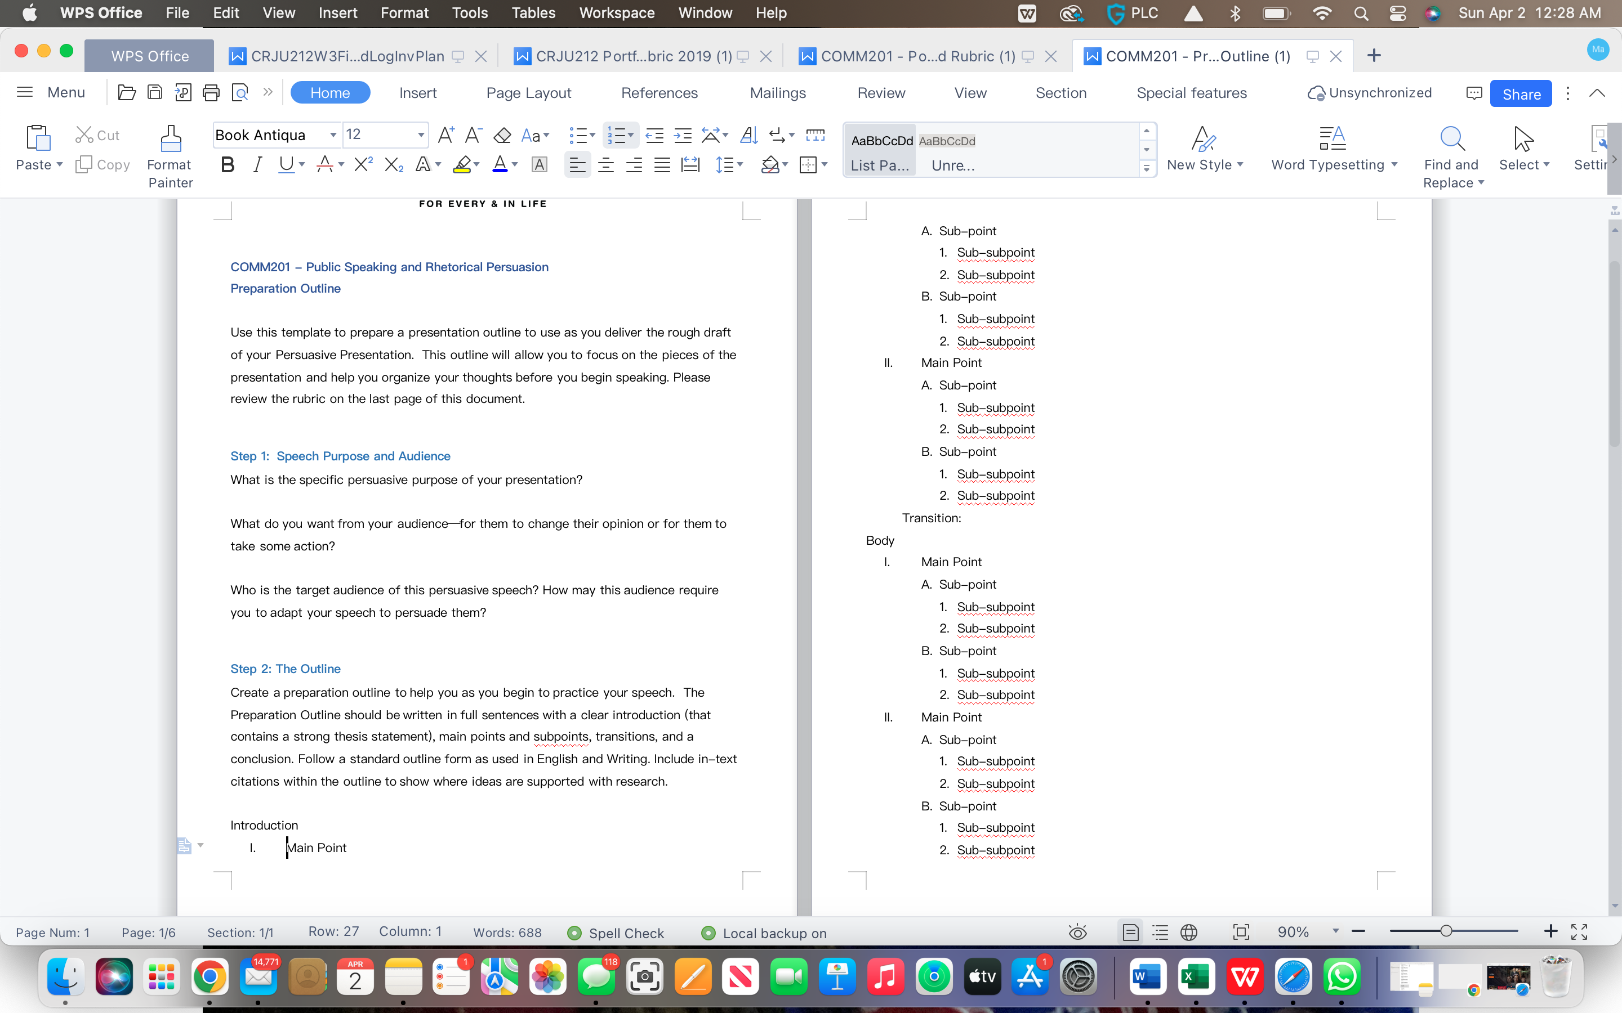Open the Print dialog icon
This screenshot has width=1622, height=1013.
tap(212, 92)
